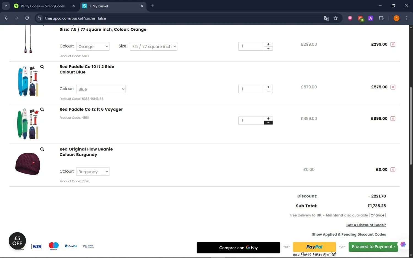The width and height of the screenshot is (413, 258).
Task: View site information icon in address bar
Action: [39, 18]
